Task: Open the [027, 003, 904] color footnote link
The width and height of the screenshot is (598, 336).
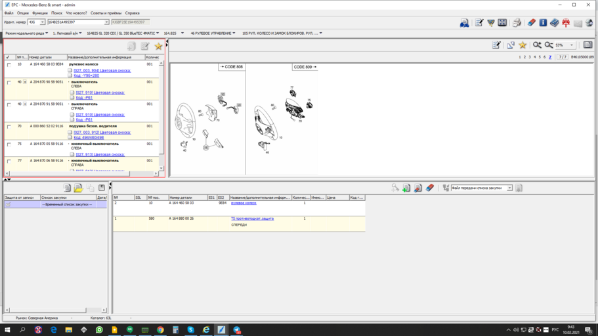Action: [102, 71]
